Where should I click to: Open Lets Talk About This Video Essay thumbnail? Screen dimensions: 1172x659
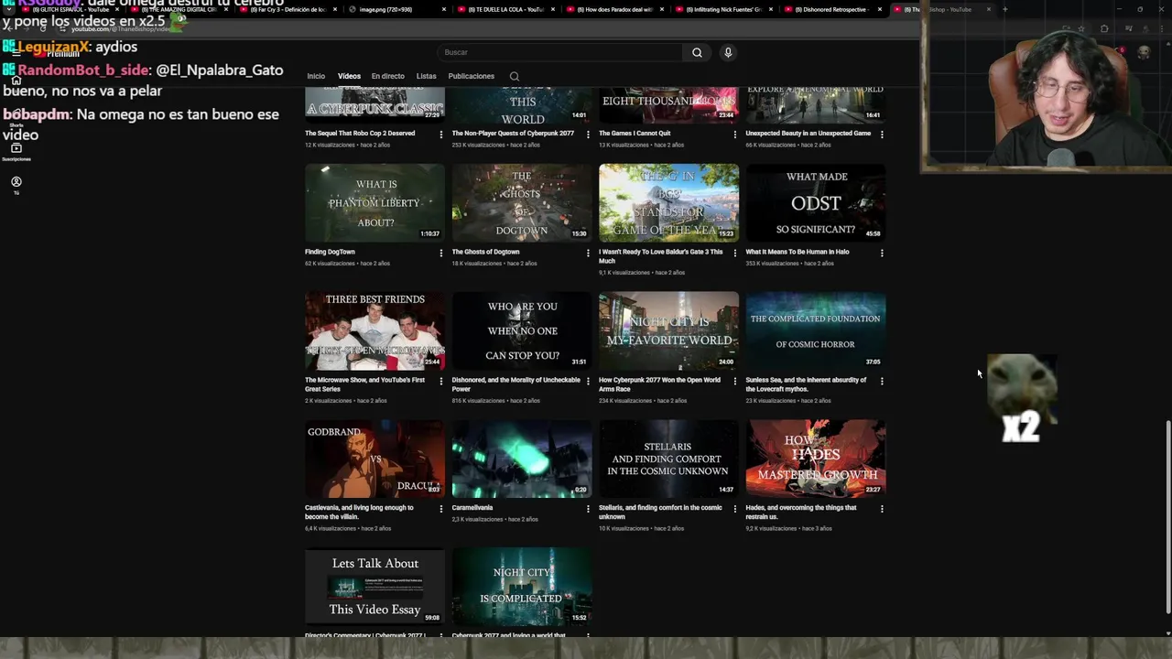coord(374,587)
